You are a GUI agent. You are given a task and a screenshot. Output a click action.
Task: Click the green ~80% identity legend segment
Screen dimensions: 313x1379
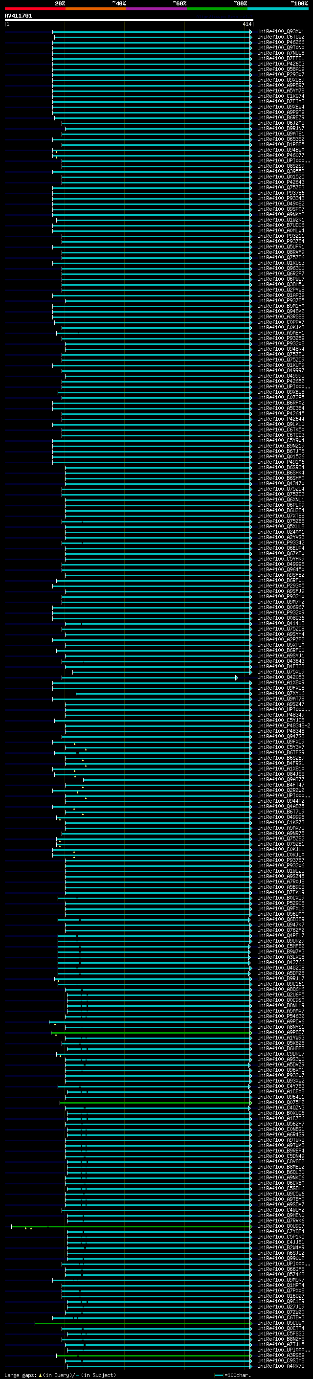pos(217,9)
